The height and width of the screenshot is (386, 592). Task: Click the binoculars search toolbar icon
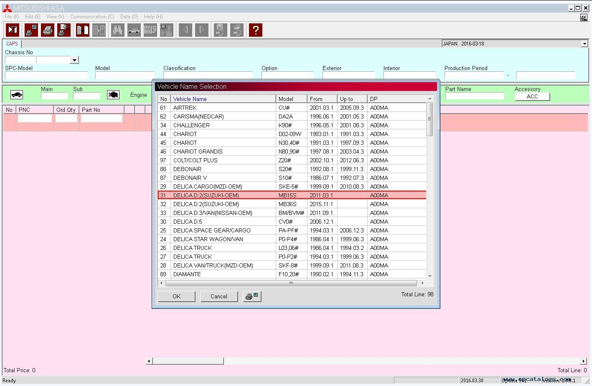point(117,30)
